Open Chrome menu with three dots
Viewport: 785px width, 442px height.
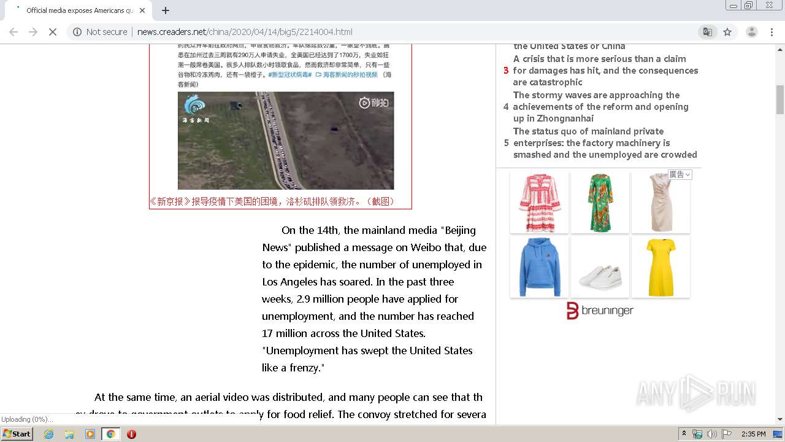click(771, 32)
